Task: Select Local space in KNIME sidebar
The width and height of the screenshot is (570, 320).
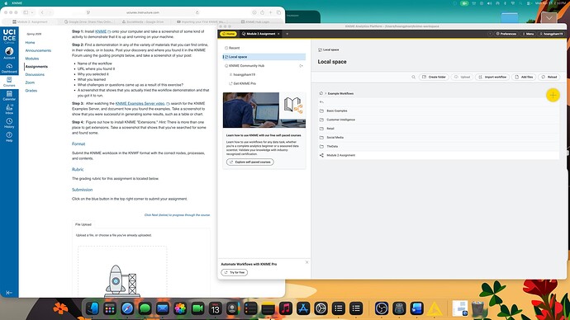Action: coord(264,57)
